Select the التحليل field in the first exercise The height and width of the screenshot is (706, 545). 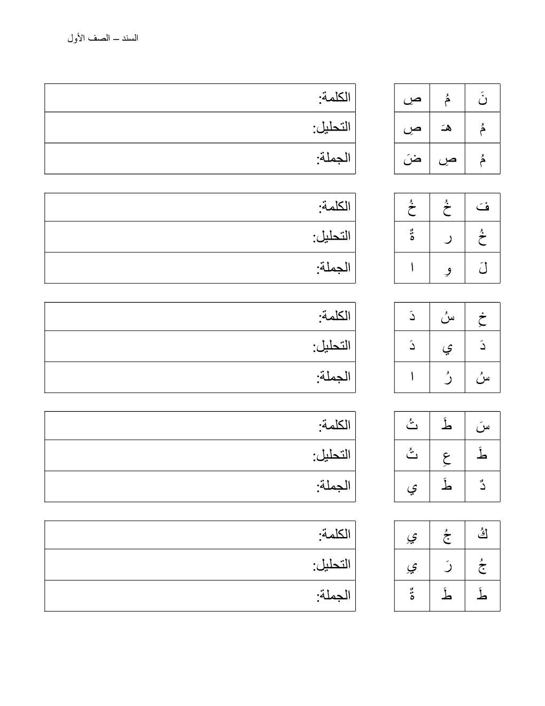[x=200, y=127]
